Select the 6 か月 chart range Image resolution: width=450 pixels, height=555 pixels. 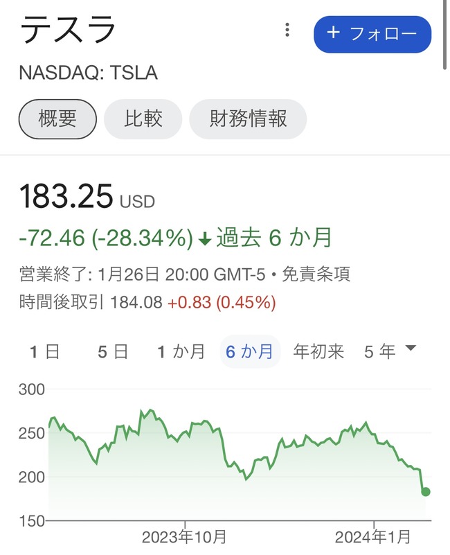(x=250, y=352)
